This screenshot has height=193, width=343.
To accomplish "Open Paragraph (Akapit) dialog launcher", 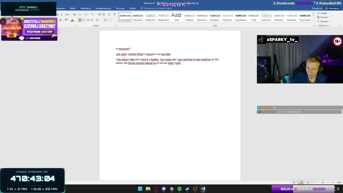I will click(116, 26).
